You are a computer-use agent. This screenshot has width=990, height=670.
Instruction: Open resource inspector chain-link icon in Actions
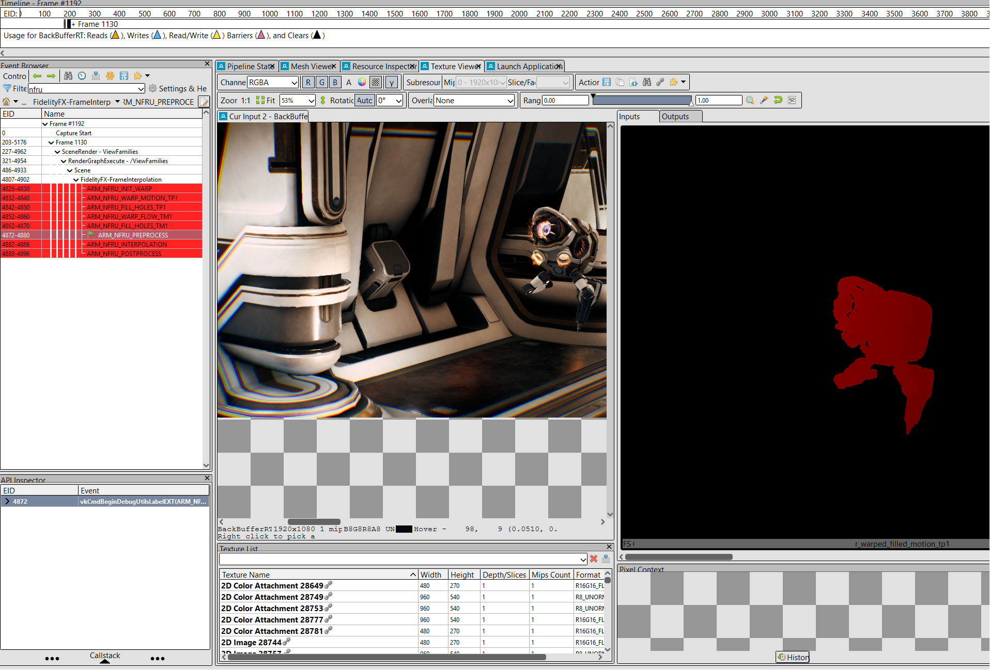[660, 82]
